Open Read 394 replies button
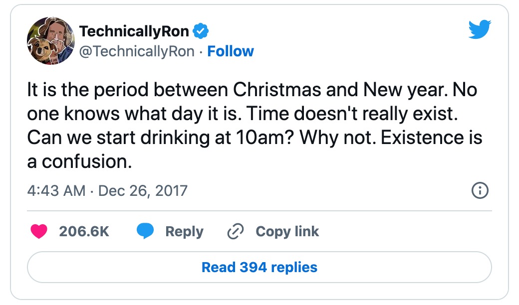Screen dimensions: 519x305 [259, 267]
